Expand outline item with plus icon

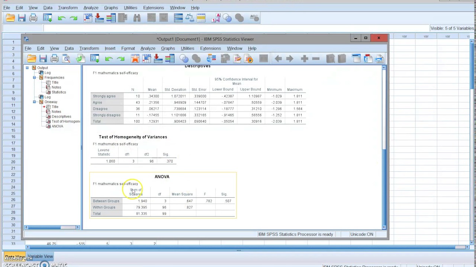pyautogui.click(x=304, y=59)
